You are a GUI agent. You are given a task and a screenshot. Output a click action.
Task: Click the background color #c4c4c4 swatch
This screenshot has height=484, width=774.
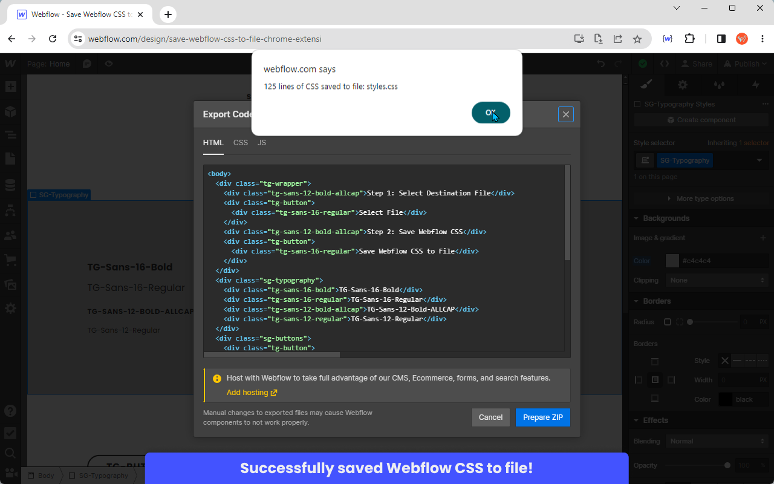pyautogui.click(x=672, y=261)
